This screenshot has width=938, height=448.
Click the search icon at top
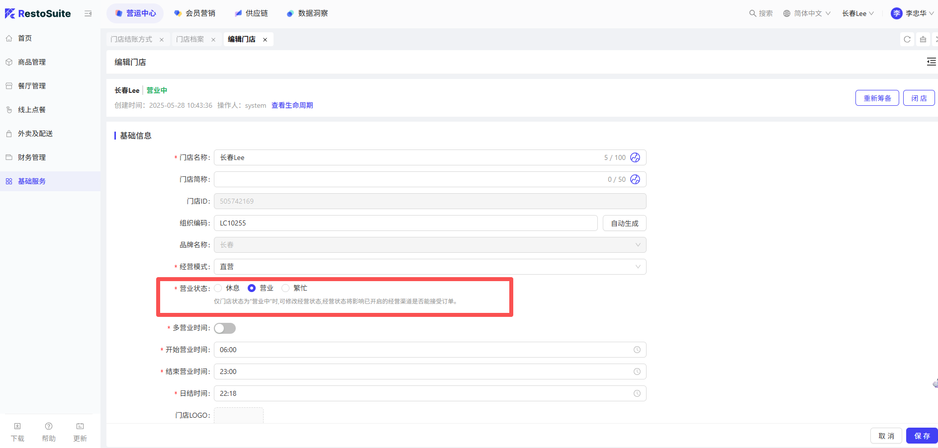tap(752, 13)
